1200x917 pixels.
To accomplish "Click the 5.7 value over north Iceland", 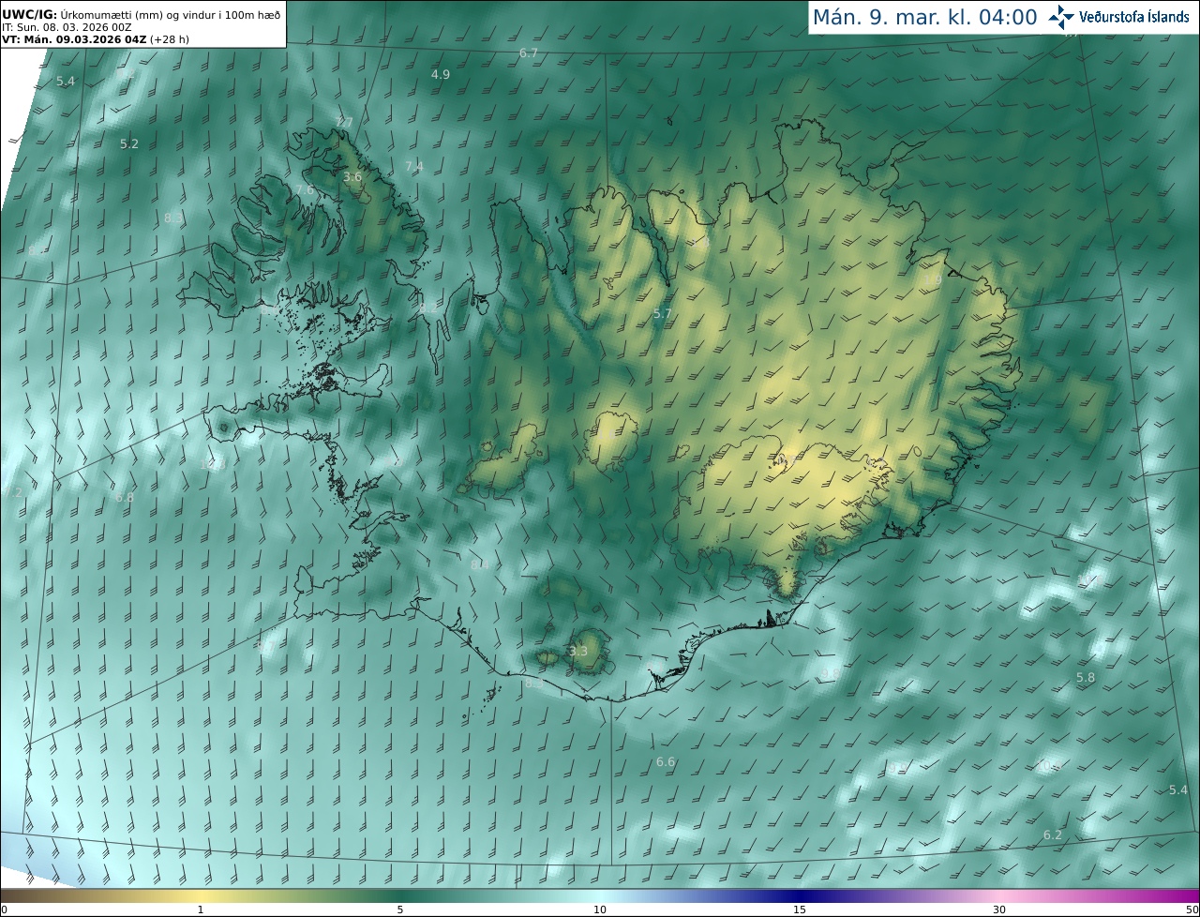I will tap(663, 313).
